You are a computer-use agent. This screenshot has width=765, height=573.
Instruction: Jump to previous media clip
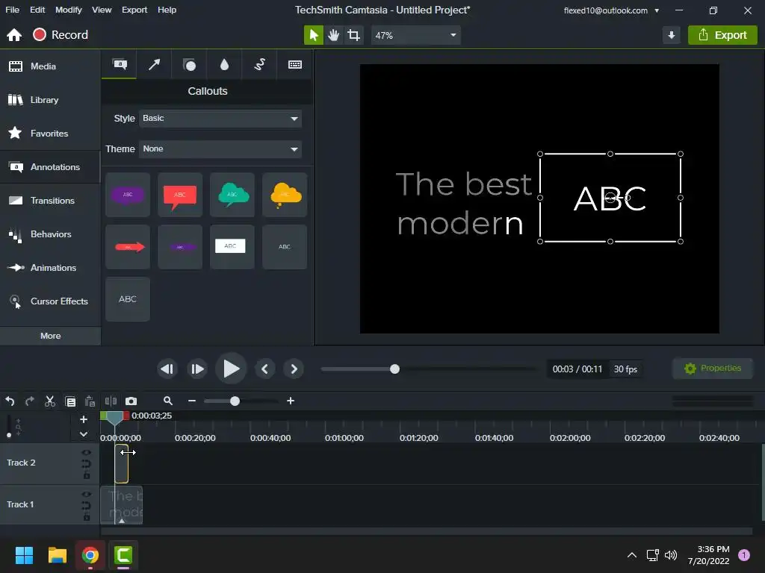[x=264, y=369]
